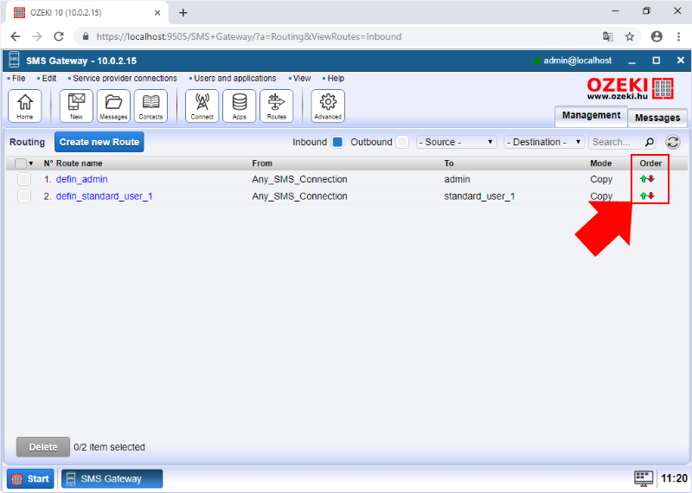Screen dimensions: 692x493
Task: Click the Mode column header
Action: [x=600, y=163]
